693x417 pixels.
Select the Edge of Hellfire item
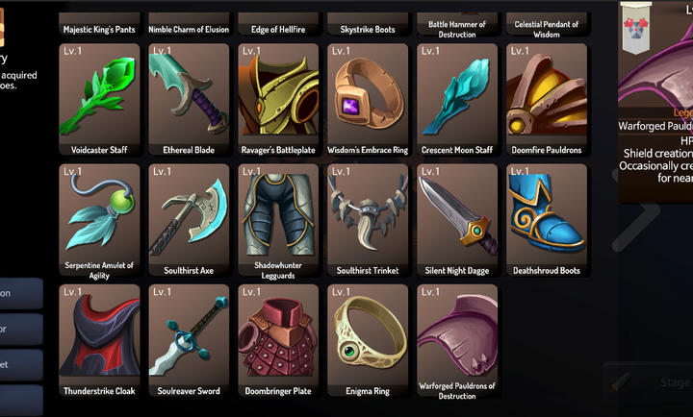pos(278,24)
